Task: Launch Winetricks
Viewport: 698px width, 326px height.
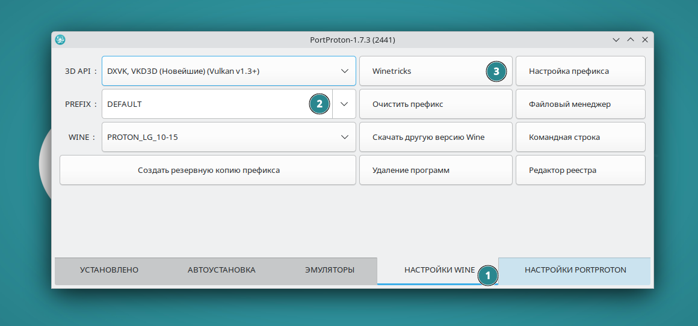Action: click(421, 71)
